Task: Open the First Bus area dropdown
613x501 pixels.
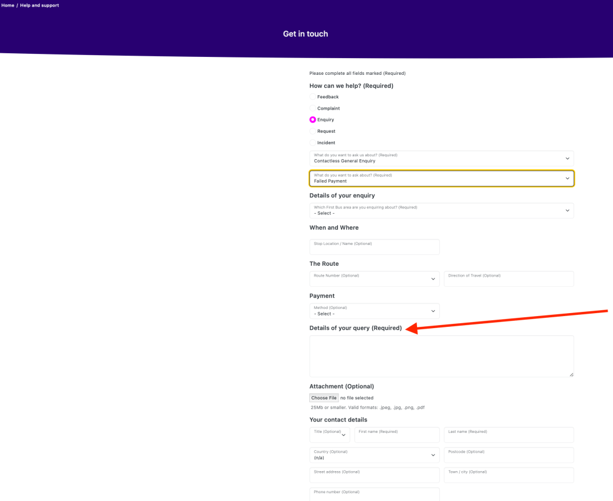Action: coord(441,211)
